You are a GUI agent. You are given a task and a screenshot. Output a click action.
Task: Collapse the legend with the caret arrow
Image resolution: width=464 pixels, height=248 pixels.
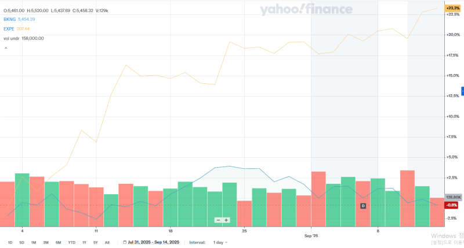[x=6, y=48]
